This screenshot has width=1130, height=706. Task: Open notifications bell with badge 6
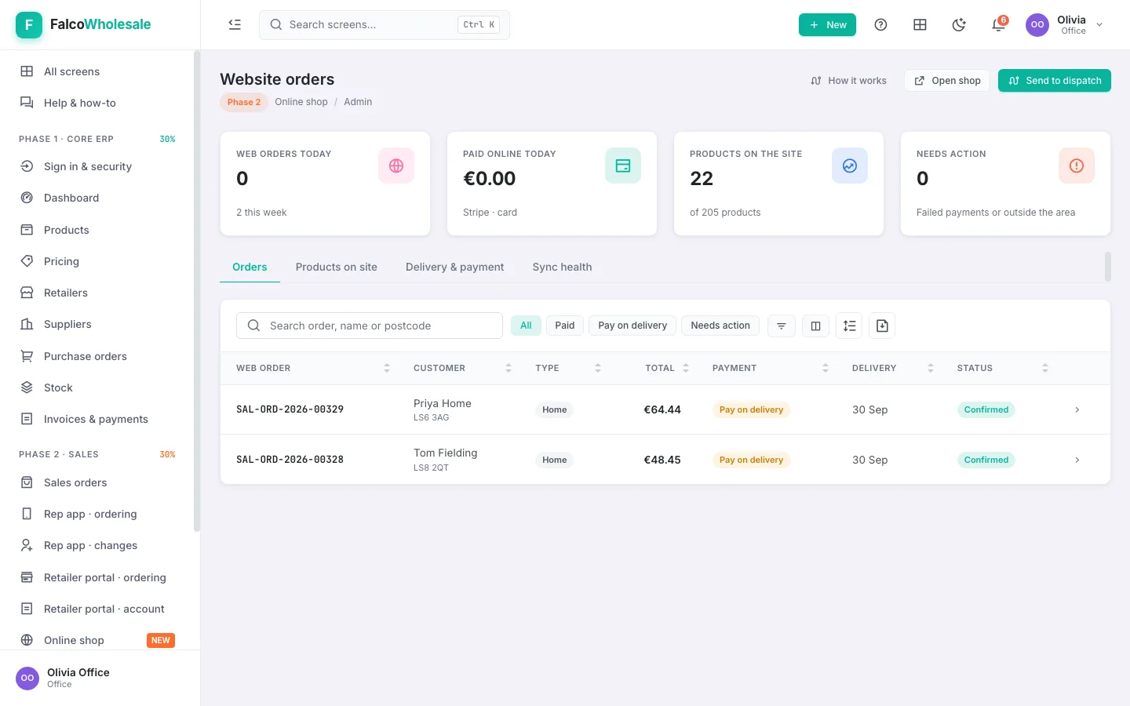pos(998,25)
